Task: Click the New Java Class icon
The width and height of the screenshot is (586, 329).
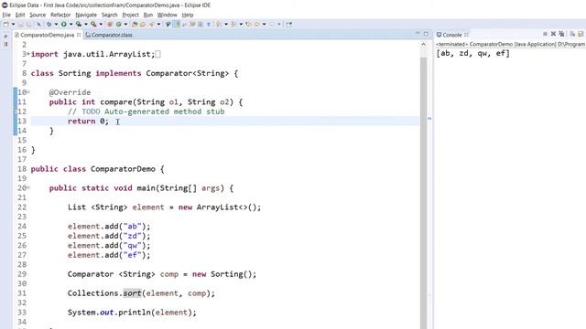Action: pyautogui.click(x=118, y=25)
